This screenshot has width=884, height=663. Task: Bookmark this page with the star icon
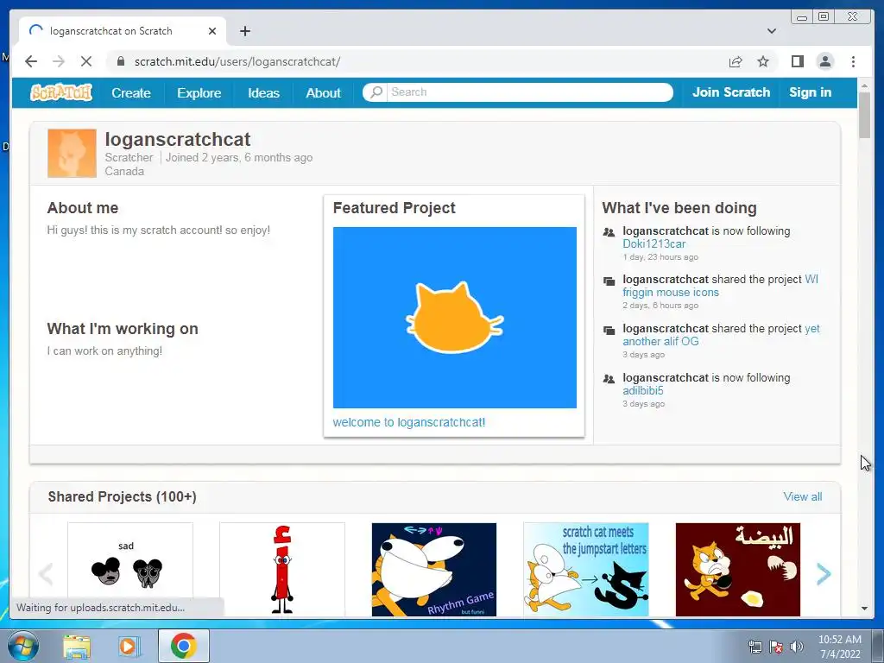pyautogui.click(x=763, y=61)
